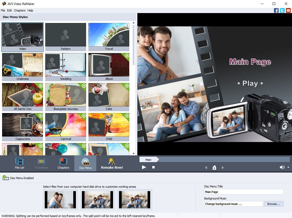The height and width of the screenshot is (218, 292).
Task: Click inside the Disc Menu Title field
Action: coord(243,192)
